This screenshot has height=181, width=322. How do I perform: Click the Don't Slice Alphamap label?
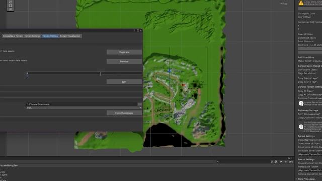[309, 114]
